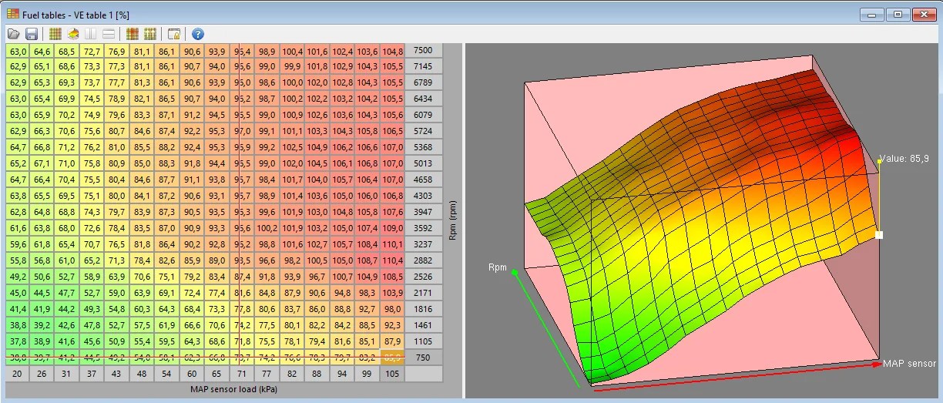The image size is (943, 403).
Task: Click the 7145 rpm axis cell
Action: (x=424, y=67)
